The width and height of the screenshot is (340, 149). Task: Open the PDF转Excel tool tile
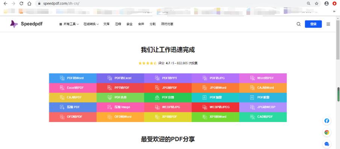click(x=120, y=78)
